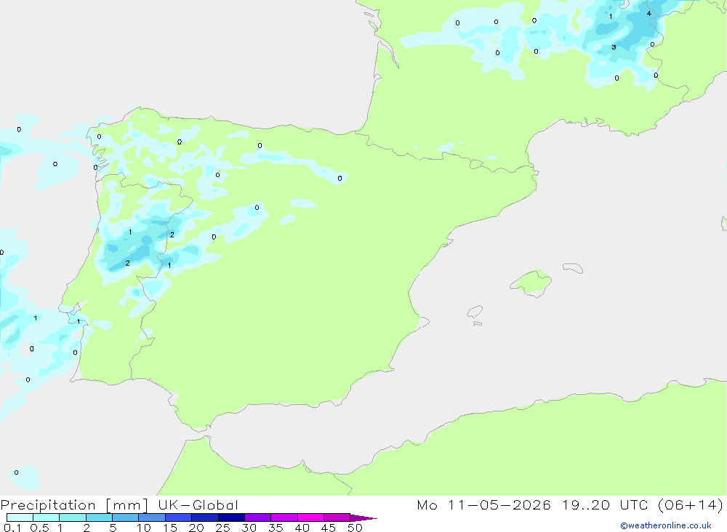Click the legend tick label "50"
727x532 pixels.
355,528
